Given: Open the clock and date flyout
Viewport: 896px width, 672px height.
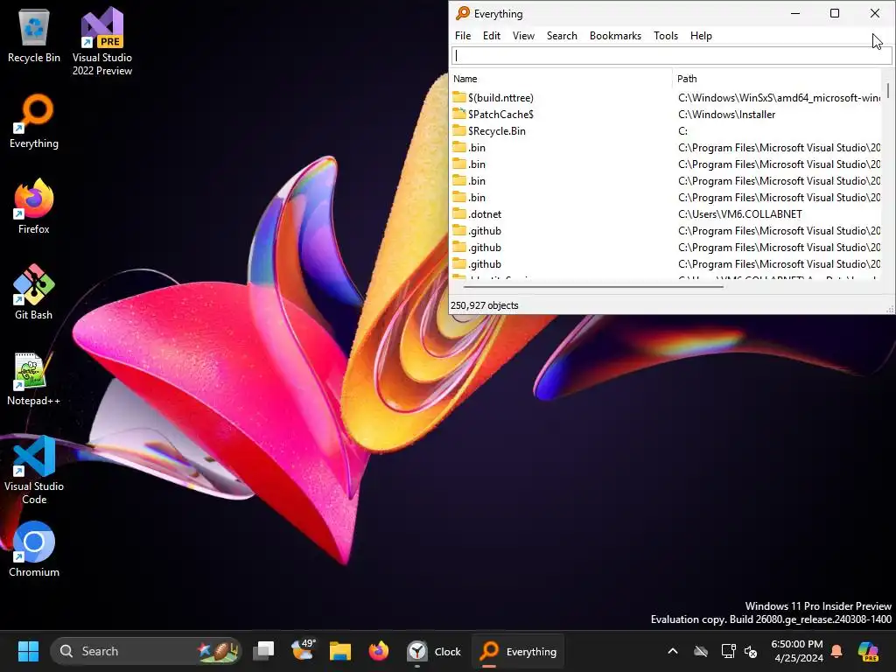Looking at the screenshot, I should (797, 651).
